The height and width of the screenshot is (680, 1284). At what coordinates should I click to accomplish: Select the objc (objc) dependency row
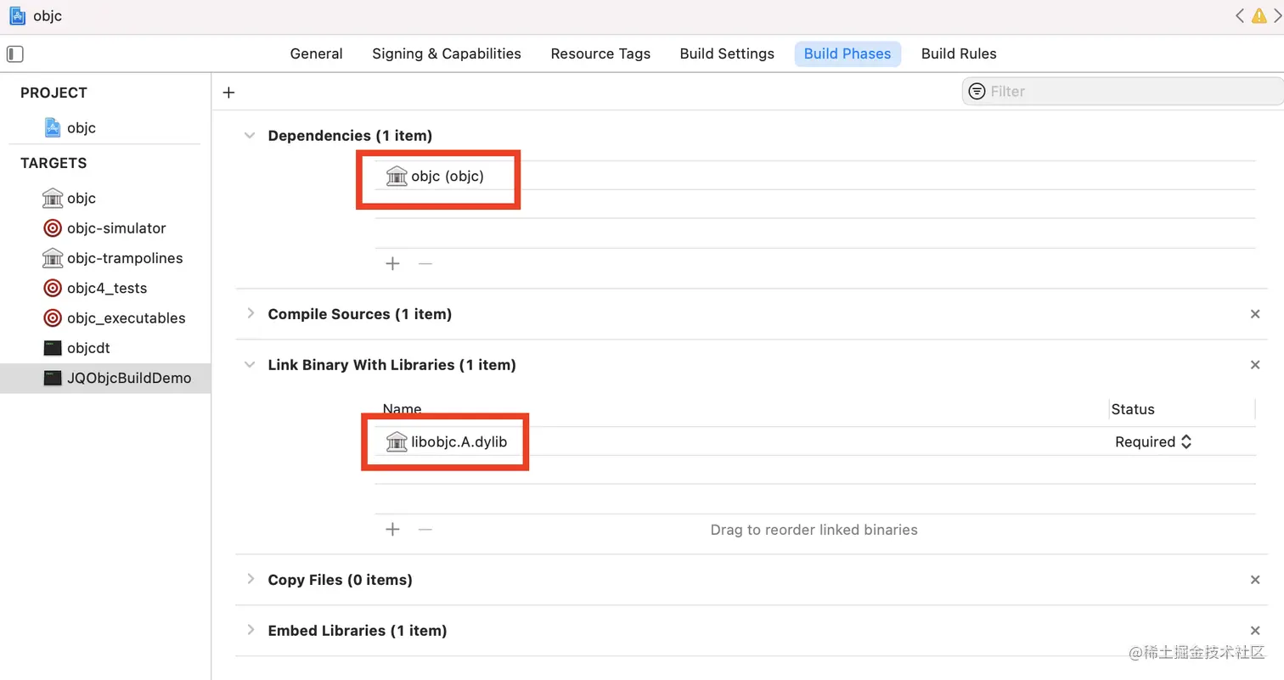pyautogui.click(x=815, y=177)
